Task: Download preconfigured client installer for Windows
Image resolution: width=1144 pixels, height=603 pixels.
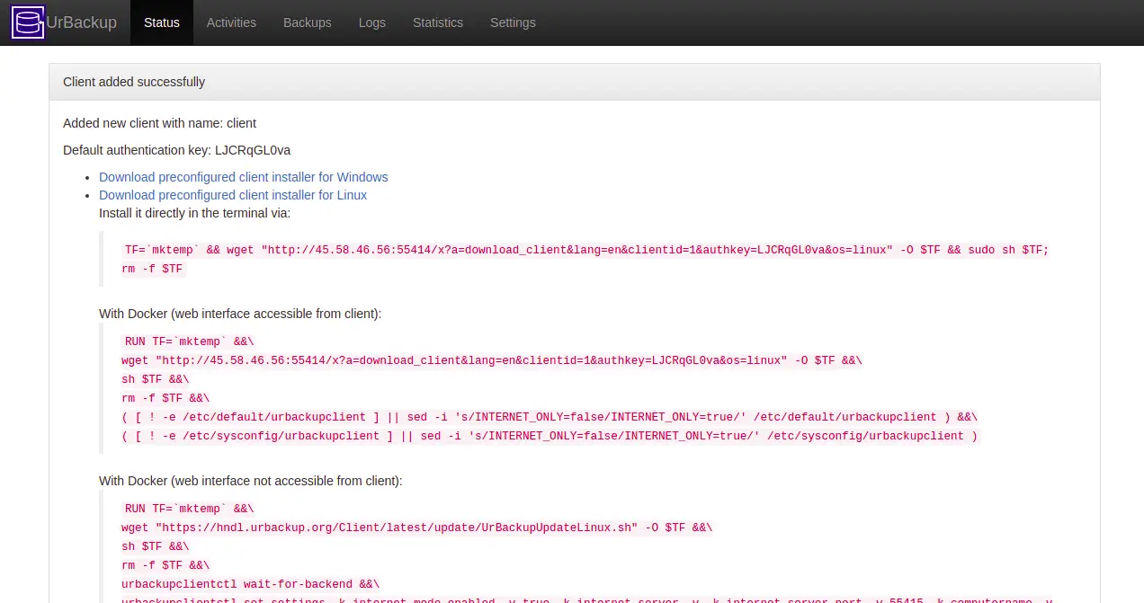Action: pos(244,177)
